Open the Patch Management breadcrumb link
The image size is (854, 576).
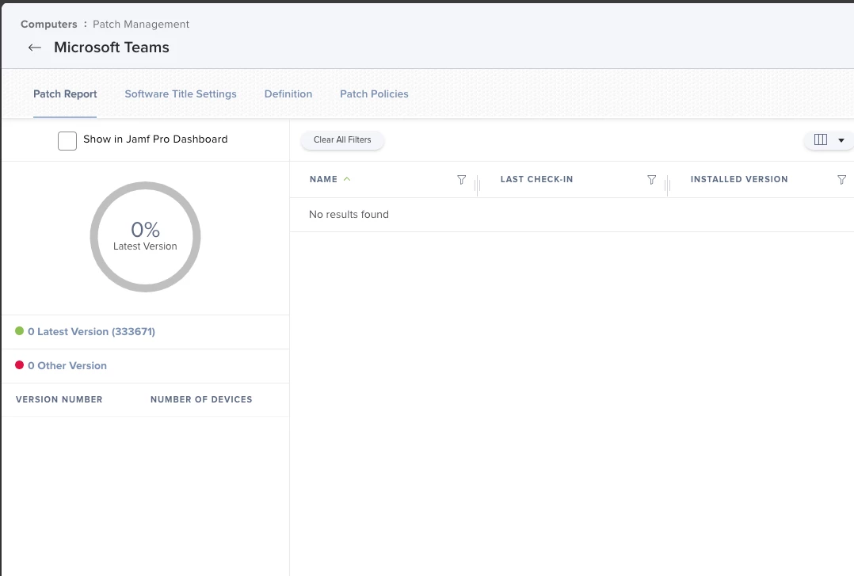point(141,24)
